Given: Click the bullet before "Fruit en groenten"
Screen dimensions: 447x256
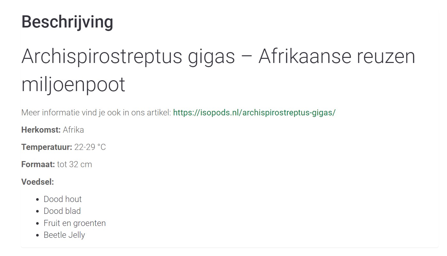Looking at the screenshot, I should [x=37, y=223].
